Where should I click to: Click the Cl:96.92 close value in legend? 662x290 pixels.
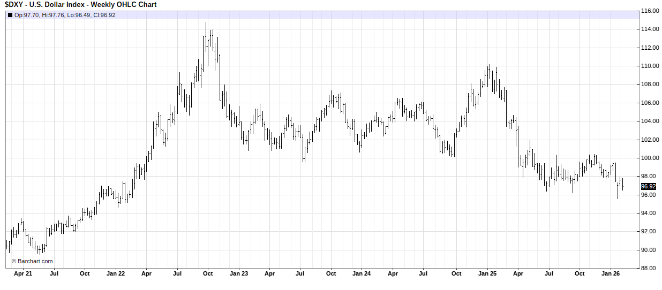(104, 15)
